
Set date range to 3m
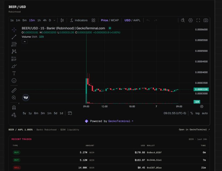point(43,113)
